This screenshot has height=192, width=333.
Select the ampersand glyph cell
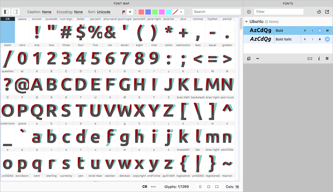[x=110, y=30]
